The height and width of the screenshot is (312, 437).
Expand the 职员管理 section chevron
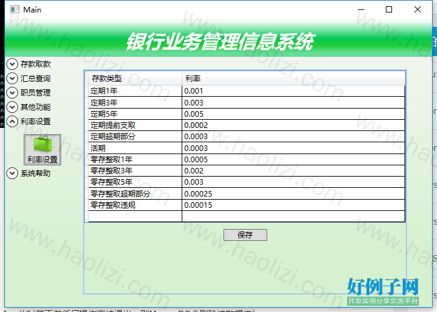click(12, 93)
